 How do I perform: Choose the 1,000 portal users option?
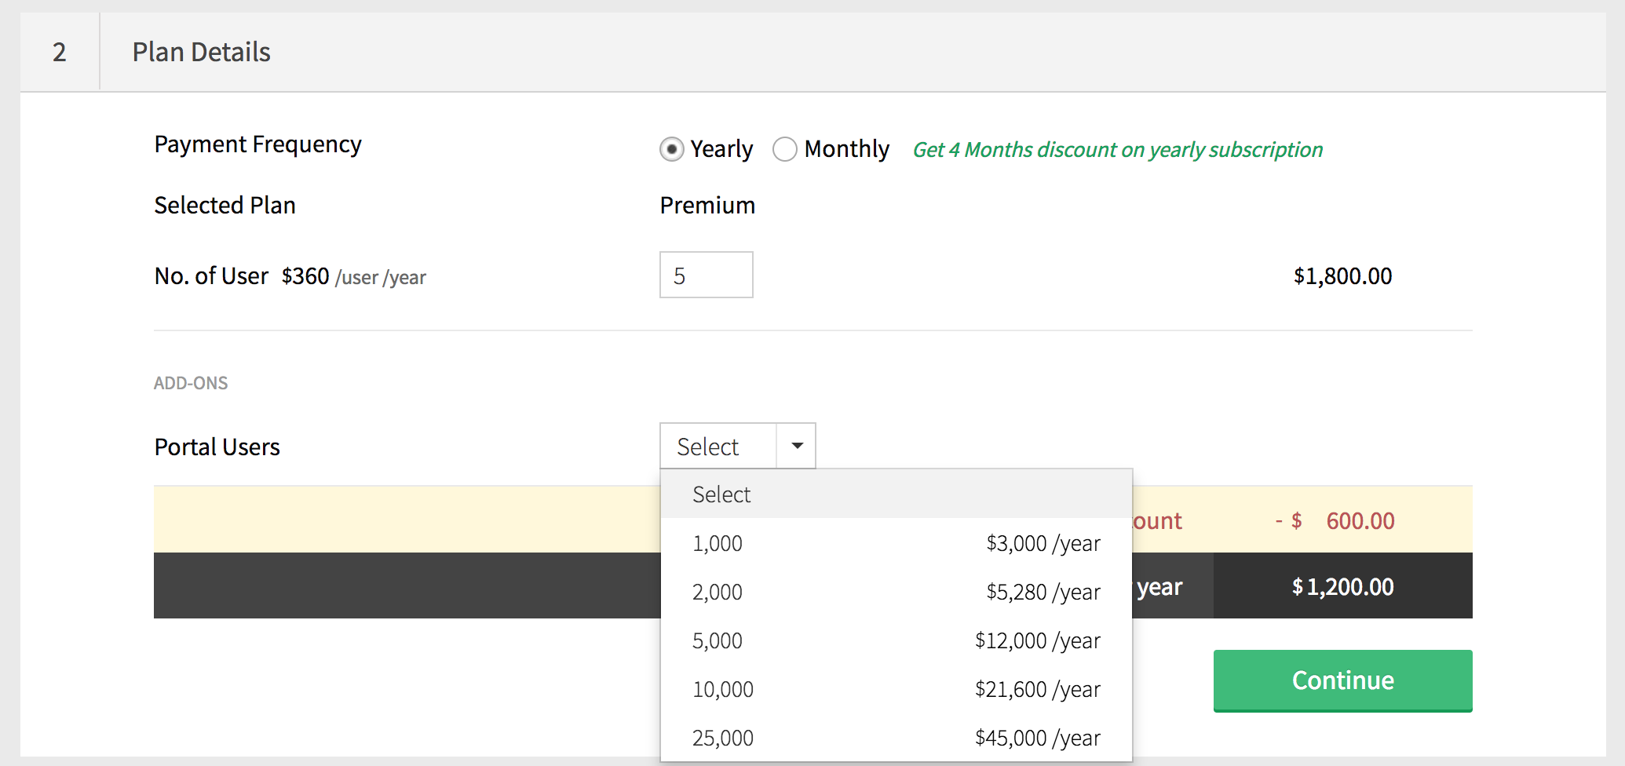tap(896, 543)
